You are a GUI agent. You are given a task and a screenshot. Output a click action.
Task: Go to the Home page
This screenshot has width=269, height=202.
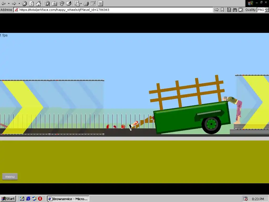(38, 3)
